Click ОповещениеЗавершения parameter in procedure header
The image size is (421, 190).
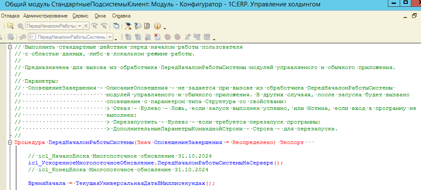coord(188,142)
